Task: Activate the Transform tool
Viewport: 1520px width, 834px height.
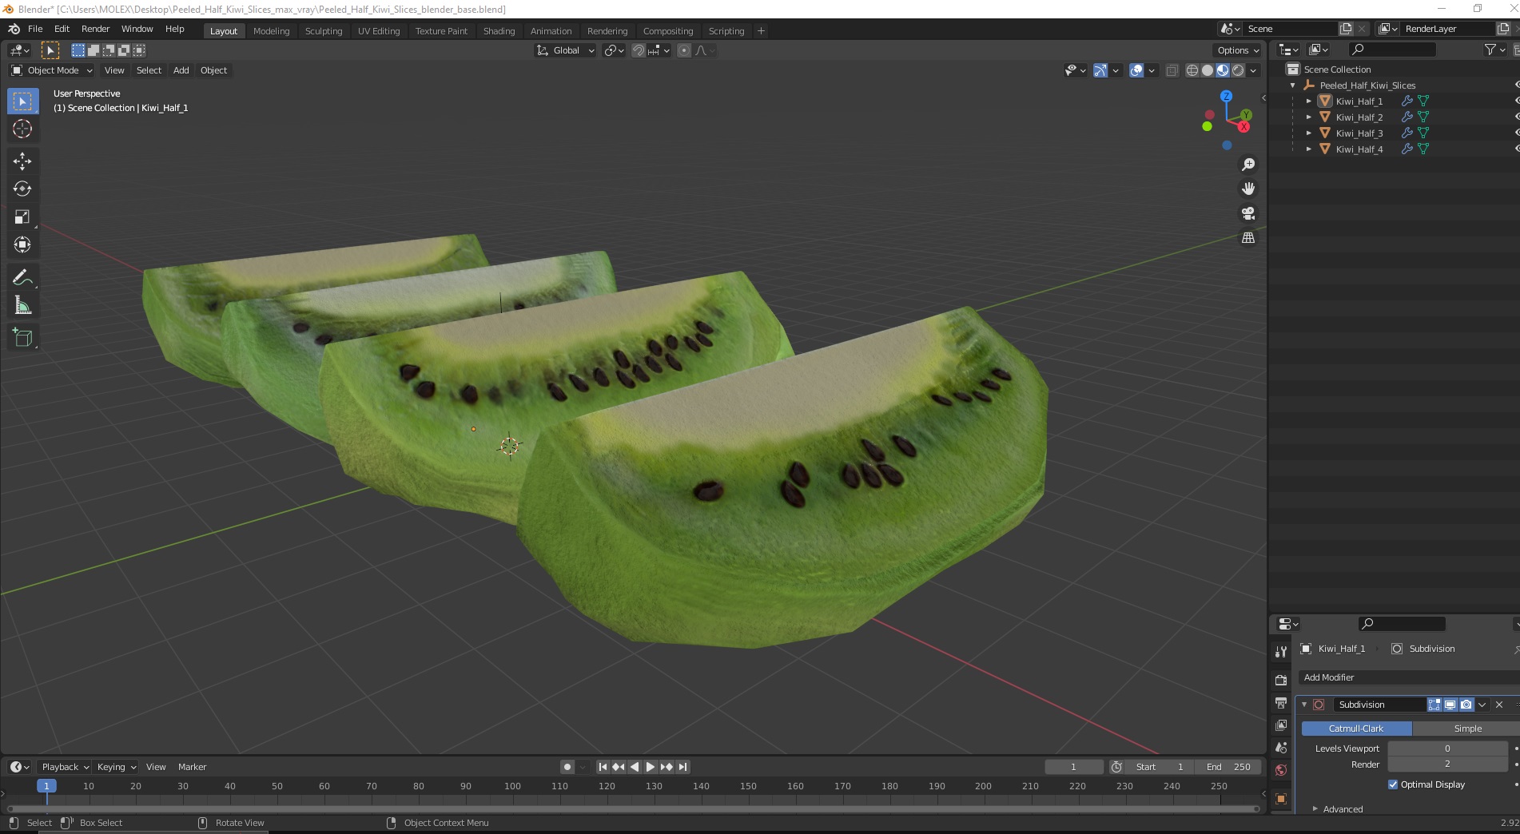Action: (22, 244)
